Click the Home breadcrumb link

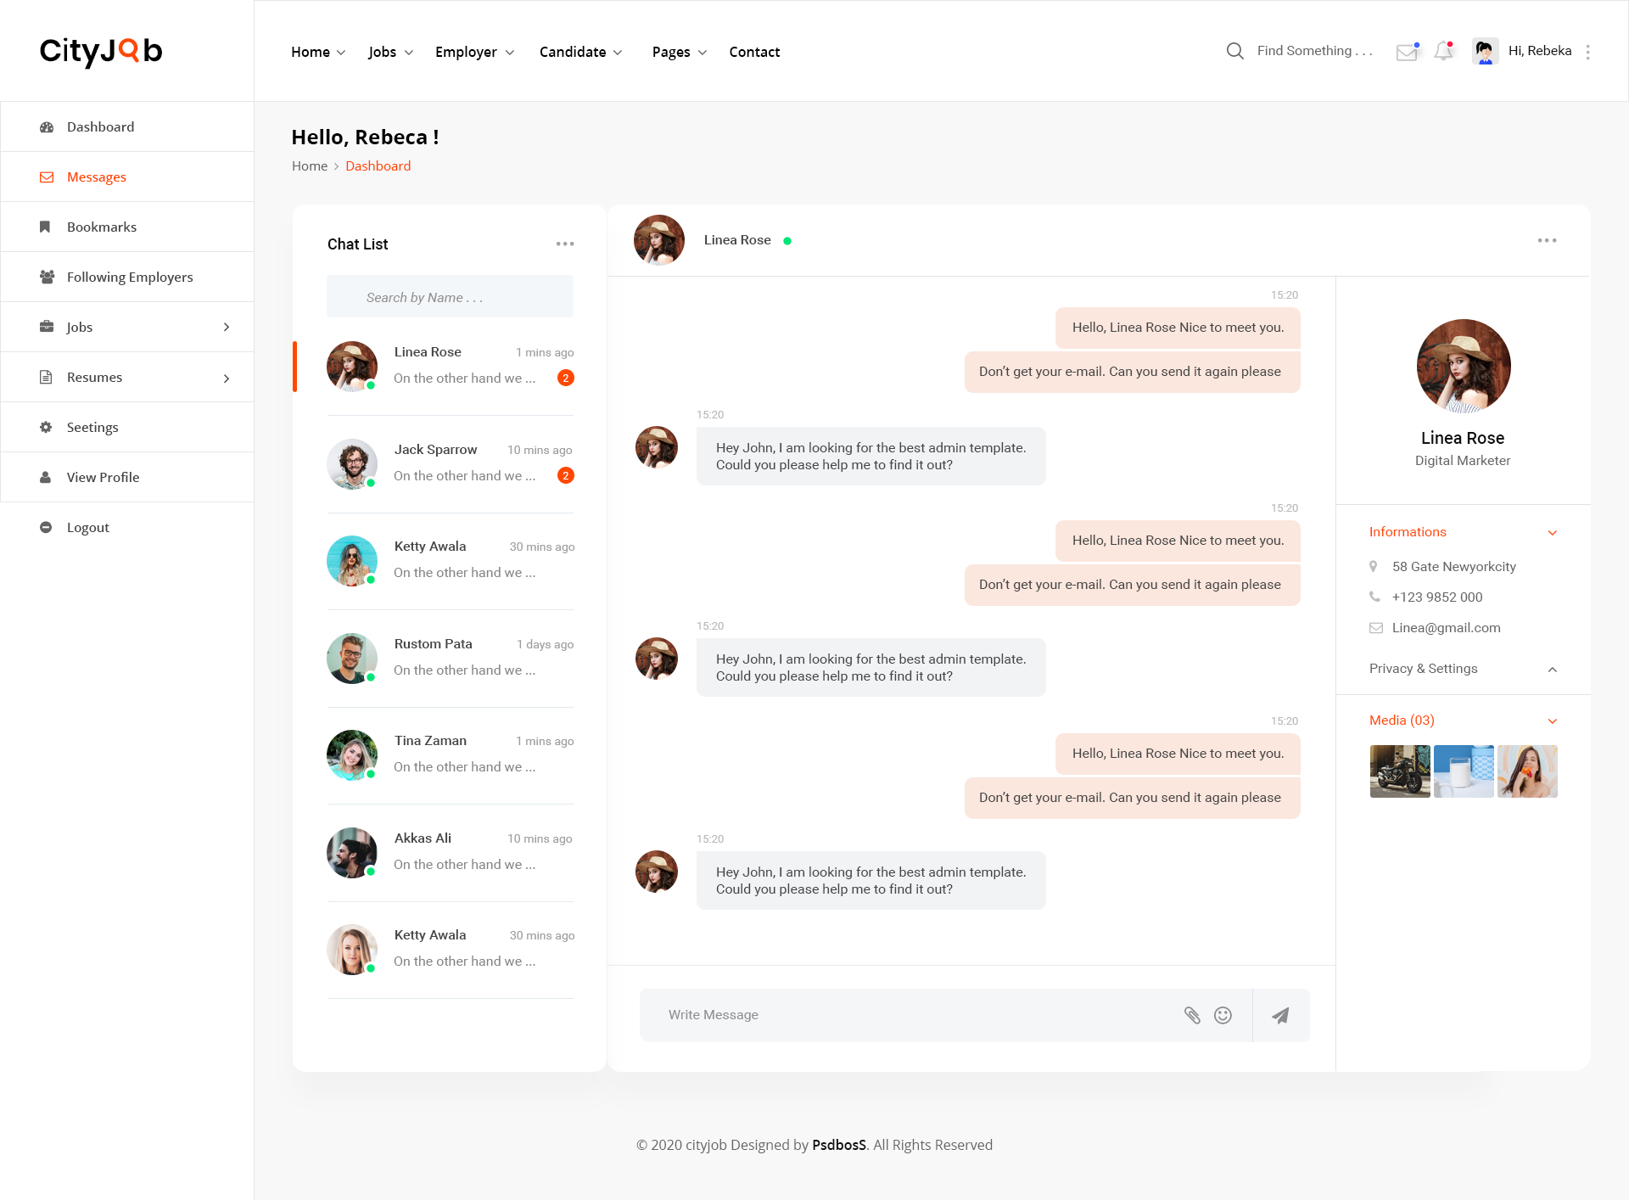pyautogui.click(x=310, y=166)
